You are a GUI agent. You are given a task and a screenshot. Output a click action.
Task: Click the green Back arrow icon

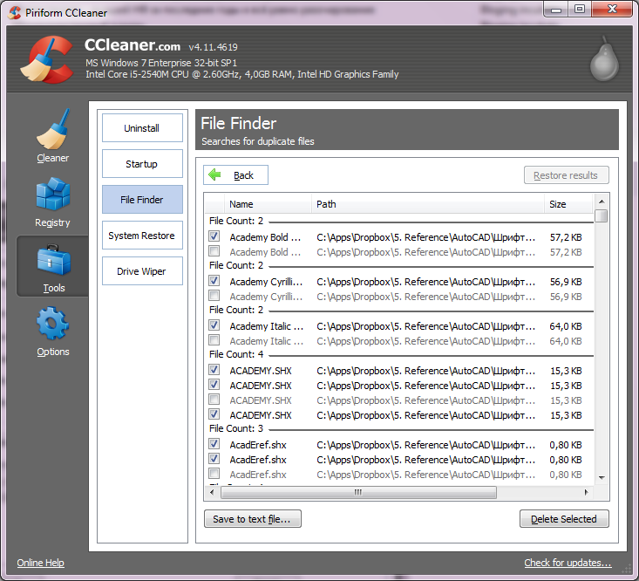214,175
